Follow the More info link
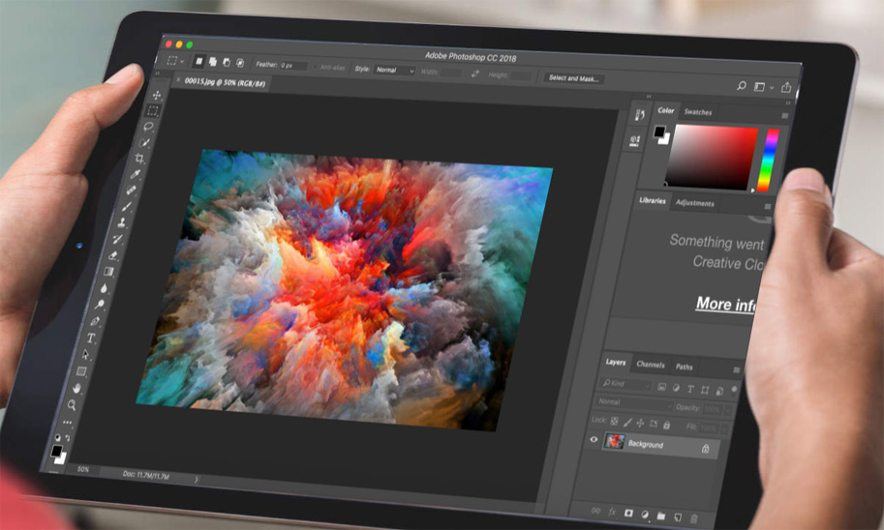The image size is (884, 530). [x=725, y=304]
